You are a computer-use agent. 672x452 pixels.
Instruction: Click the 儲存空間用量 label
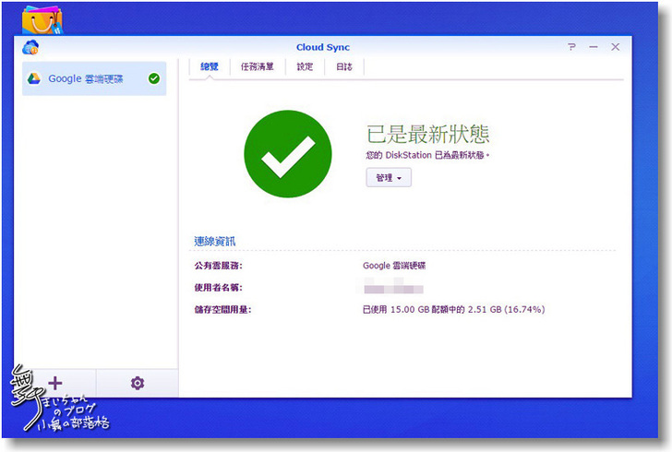pyautogui.click(x=222, y=309)
